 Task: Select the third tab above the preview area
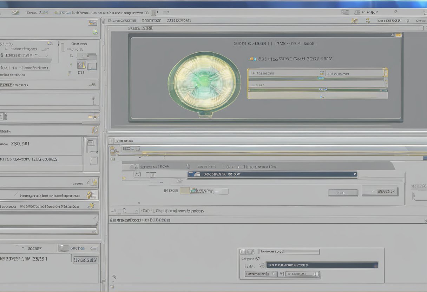[x=179, y=21]
